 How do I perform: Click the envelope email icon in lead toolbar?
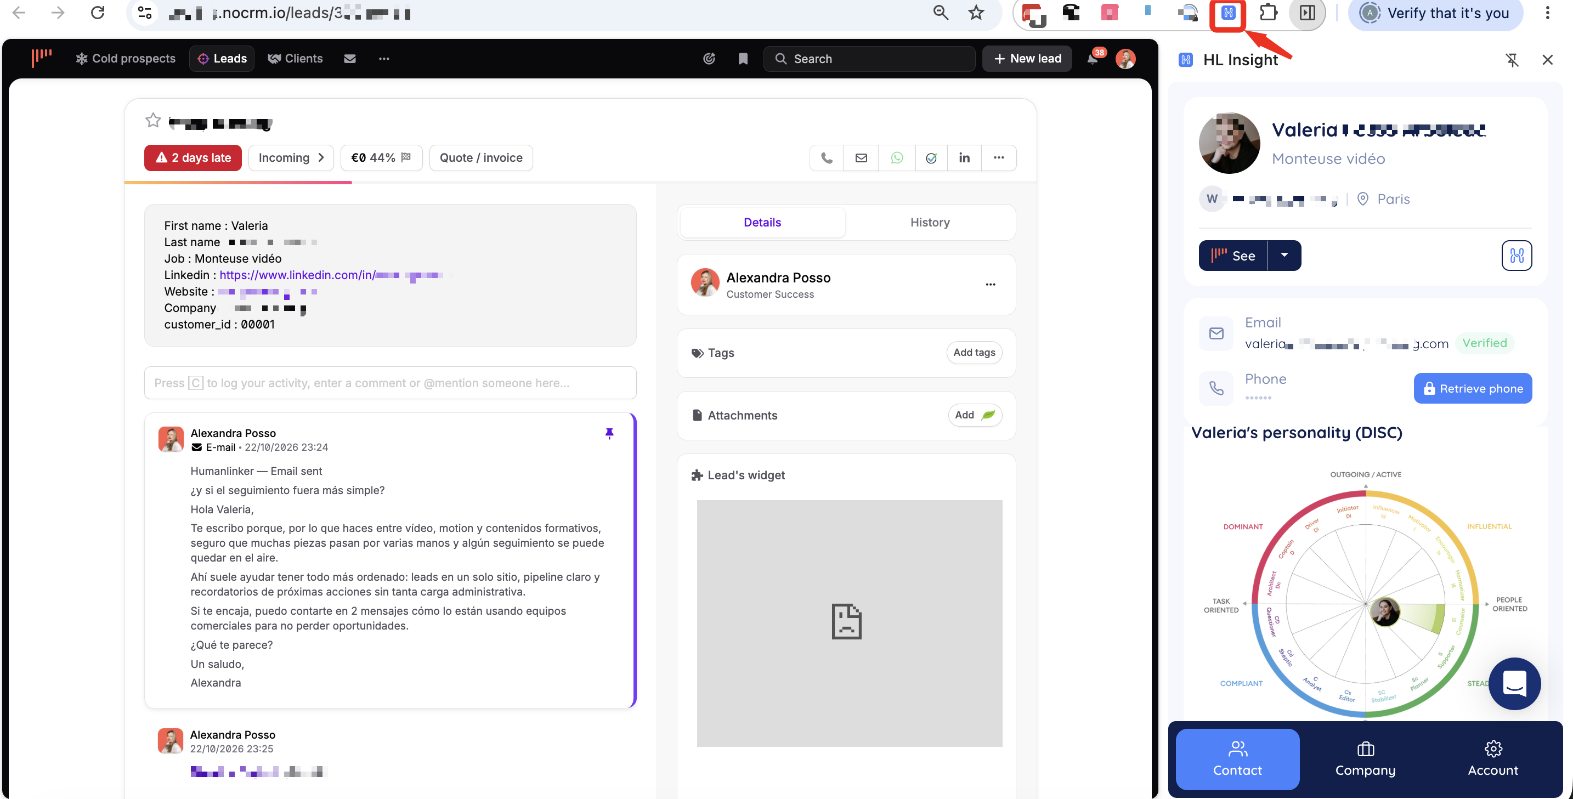point(861,158)
